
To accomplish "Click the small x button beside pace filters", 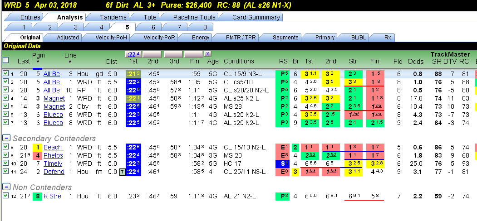I will click(208, 54).
